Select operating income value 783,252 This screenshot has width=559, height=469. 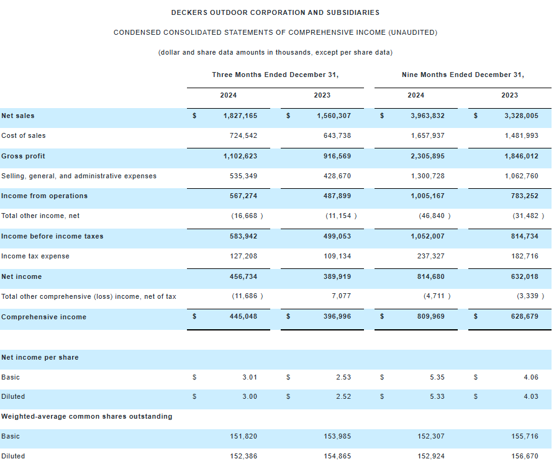click(525, 196)
